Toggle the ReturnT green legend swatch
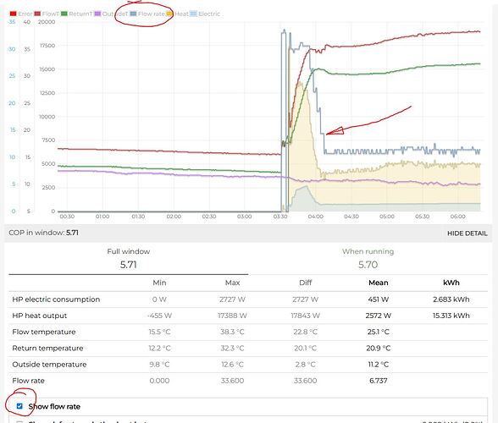 (x=64, y=14)
